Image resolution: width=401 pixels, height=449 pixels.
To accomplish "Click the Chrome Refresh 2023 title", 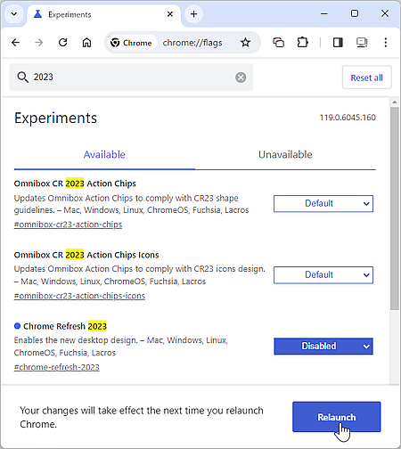I will [x=65, y=326].
